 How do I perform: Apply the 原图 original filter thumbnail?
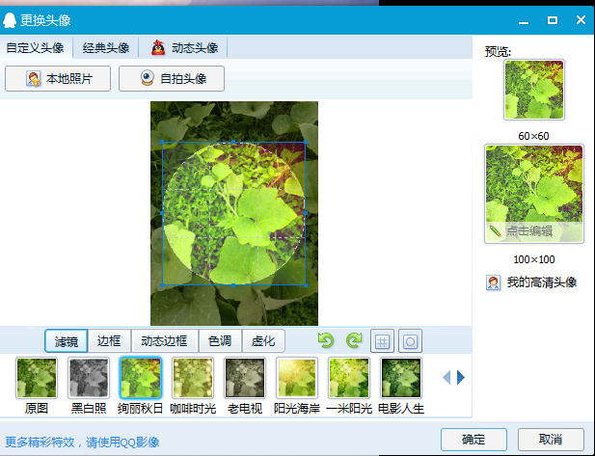[x=37, y=378]
